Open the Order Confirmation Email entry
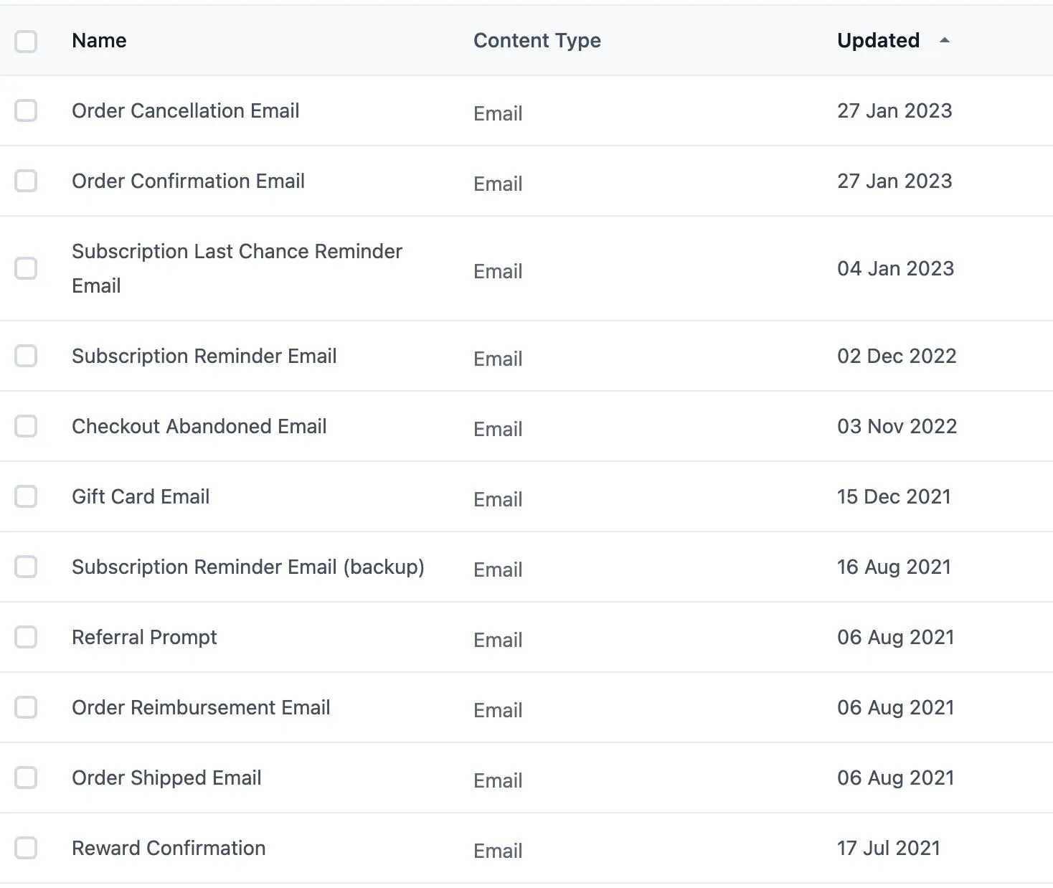 pyautogui.click(x=188, y=181)
